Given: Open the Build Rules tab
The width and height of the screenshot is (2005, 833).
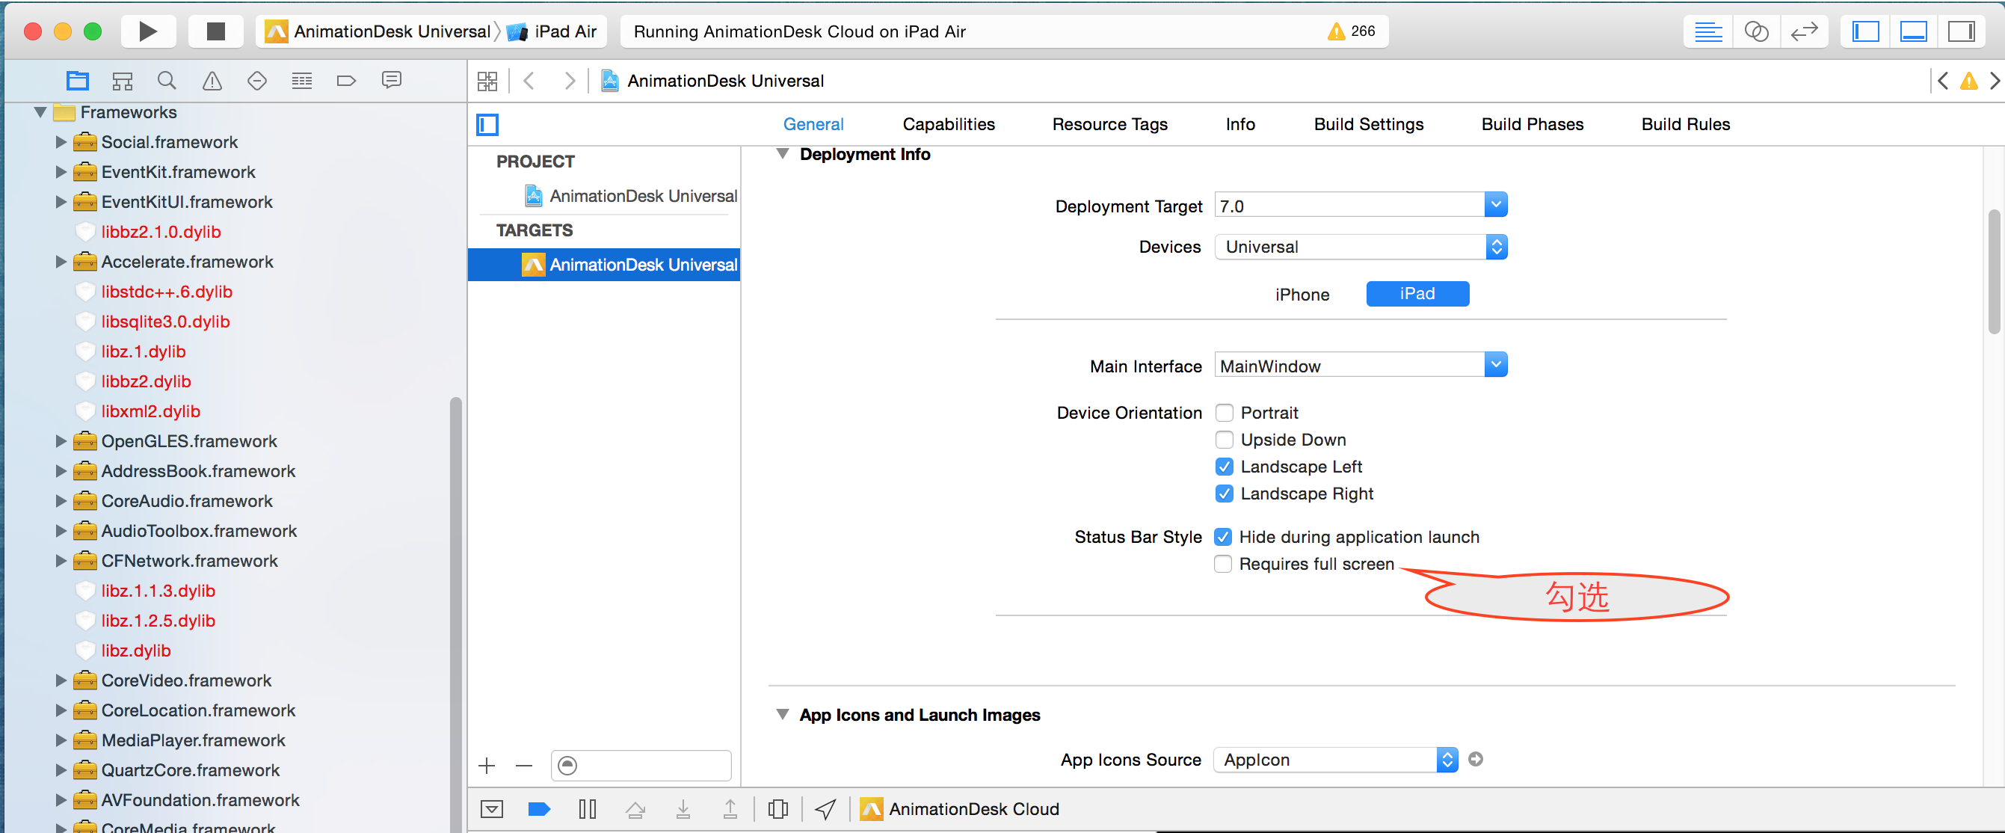Looking at the screenshot, I should [1685, 125].
